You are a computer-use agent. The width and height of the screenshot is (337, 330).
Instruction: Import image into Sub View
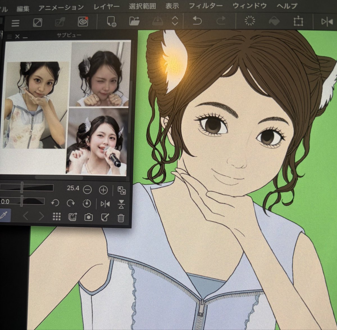coord(73,217)
